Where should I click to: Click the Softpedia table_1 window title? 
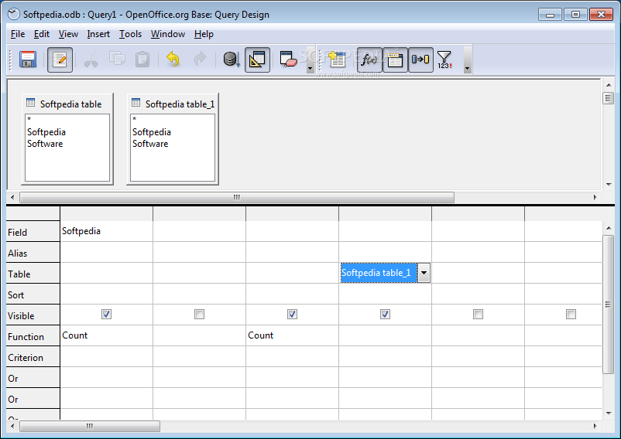[180, 104]
